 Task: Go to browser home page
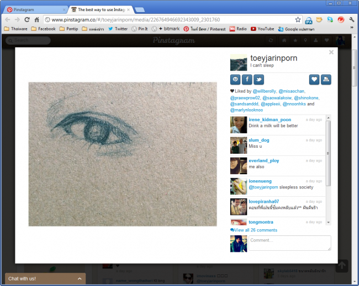click(36, 20)
